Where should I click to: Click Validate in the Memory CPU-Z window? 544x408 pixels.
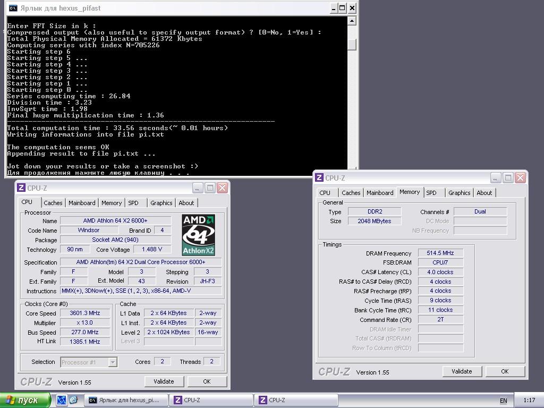tap(462, 371)
